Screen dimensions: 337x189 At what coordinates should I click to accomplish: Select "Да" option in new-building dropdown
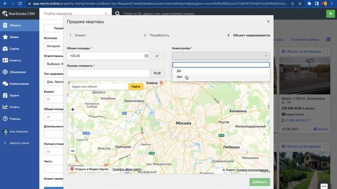pyautogui.click(x=221, y=71)
